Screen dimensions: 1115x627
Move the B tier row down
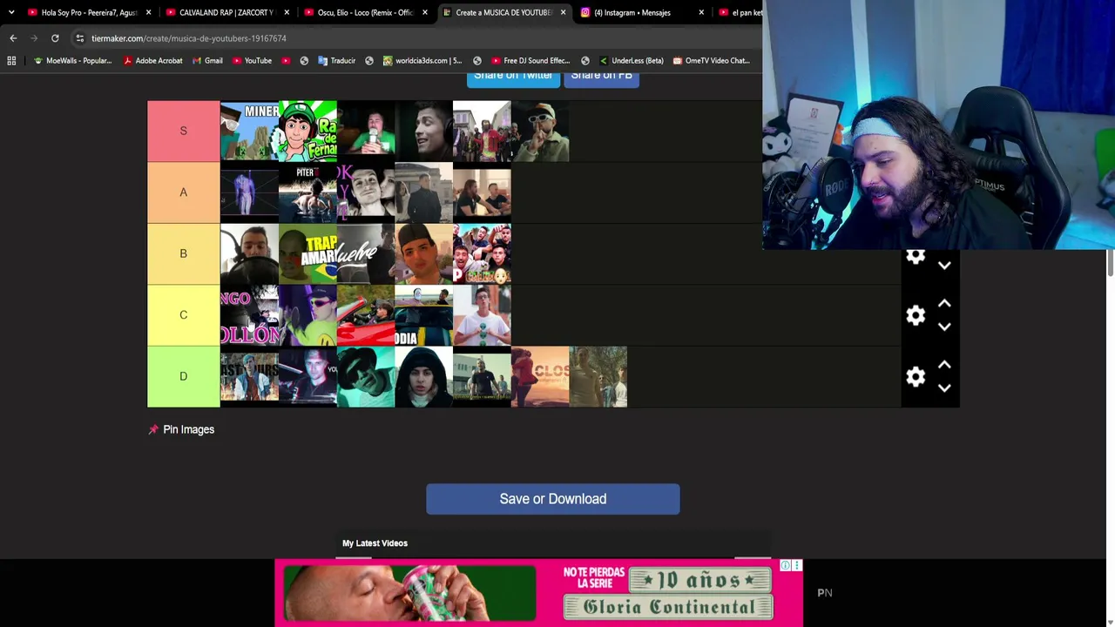944,265
